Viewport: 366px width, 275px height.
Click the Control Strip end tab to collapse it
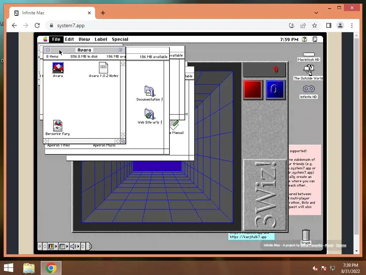(89, 246)
